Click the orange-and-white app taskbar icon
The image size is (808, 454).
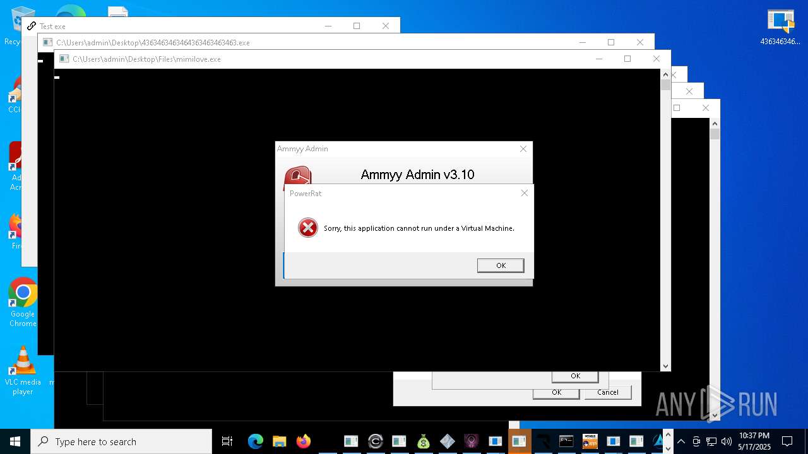pyautogui.click(x=590, y=441)
